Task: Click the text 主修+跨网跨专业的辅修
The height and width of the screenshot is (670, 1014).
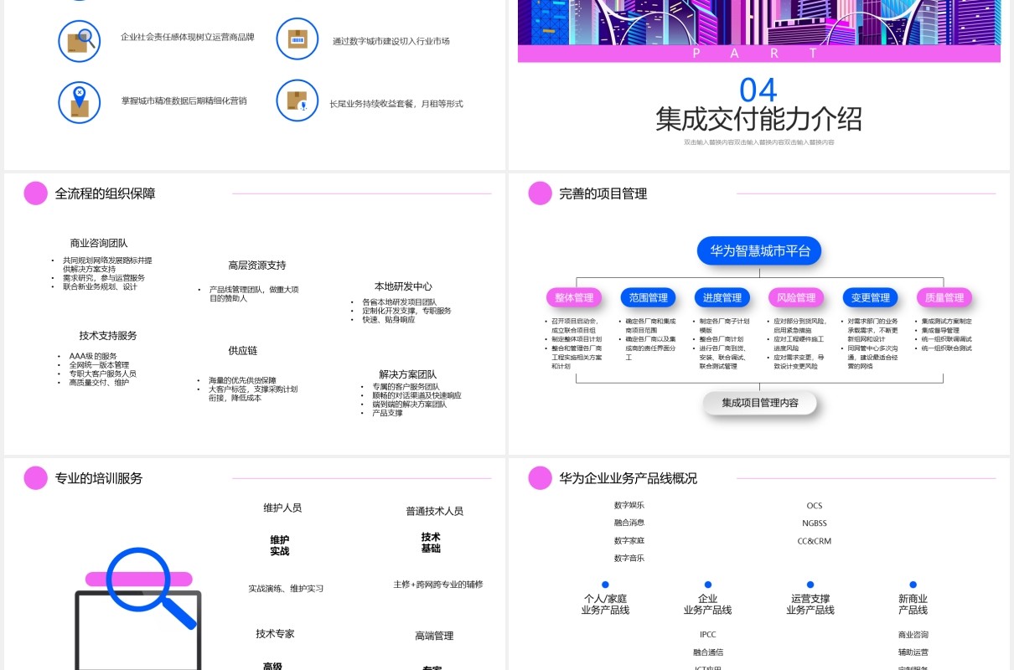Action: pyautogui.click(x=437, y=585)
